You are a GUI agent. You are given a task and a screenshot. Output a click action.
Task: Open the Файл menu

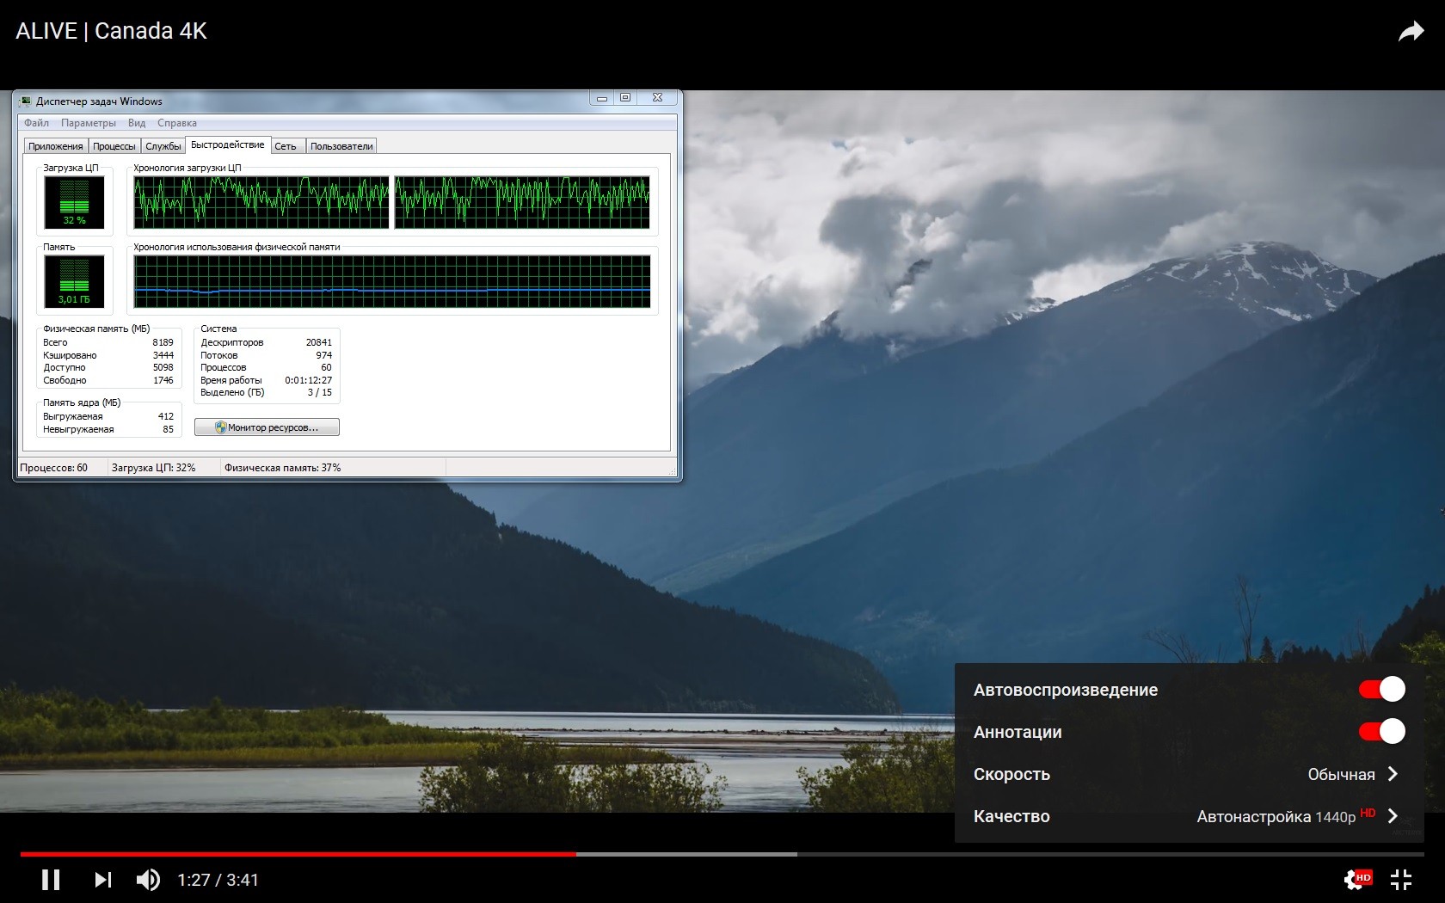click(x=36, y=123)
